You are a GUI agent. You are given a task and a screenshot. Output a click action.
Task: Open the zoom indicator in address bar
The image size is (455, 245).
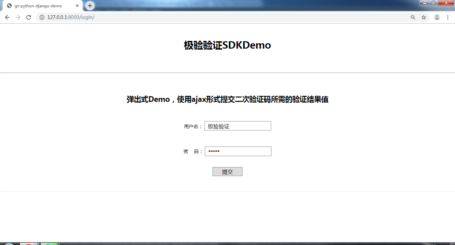413,17
